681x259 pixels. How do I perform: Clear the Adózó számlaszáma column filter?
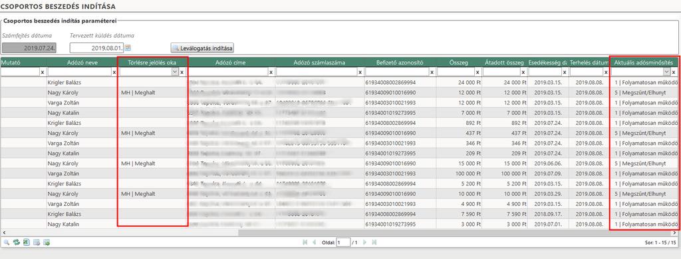point(360,72)
